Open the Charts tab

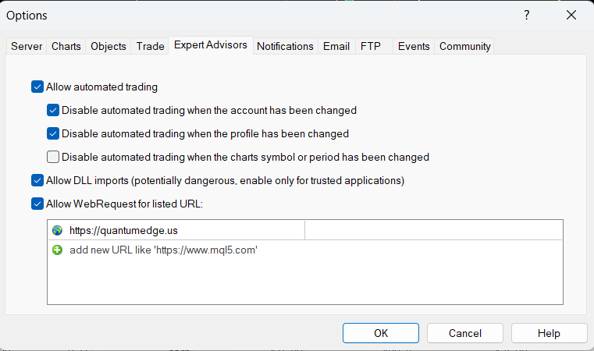coord(66,47)
